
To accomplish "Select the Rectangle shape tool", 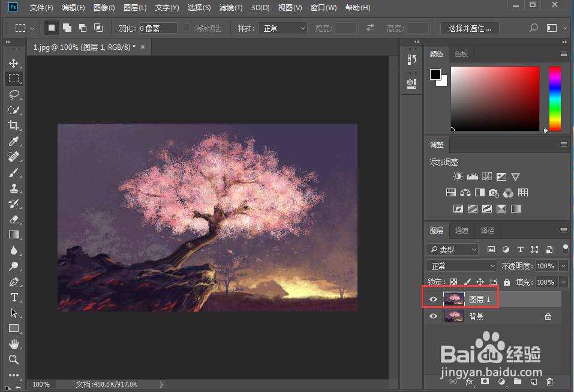I will click(14, 328).
